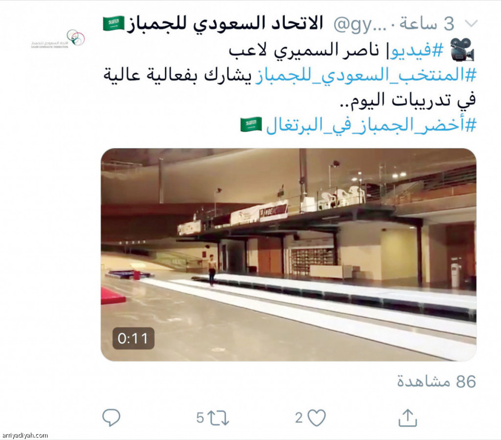Click the Saudi flag next to account name
This screenshot has height=440, width=501.
pos(114,23)
